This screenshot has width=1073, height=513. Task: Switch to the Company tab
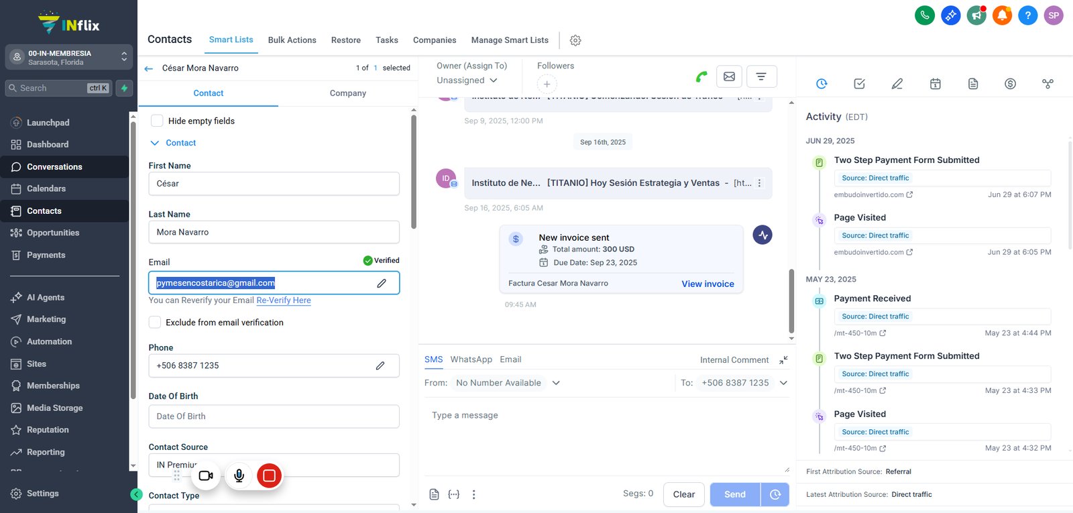click(x=347, y=93)
